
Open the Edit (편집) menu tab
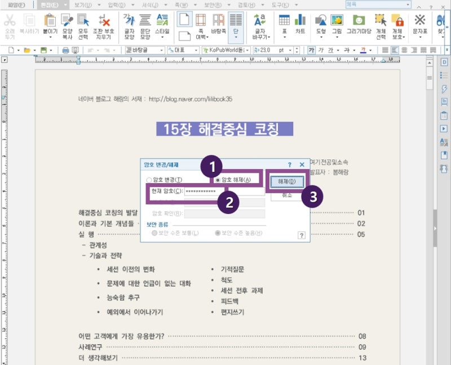(50, 5)
